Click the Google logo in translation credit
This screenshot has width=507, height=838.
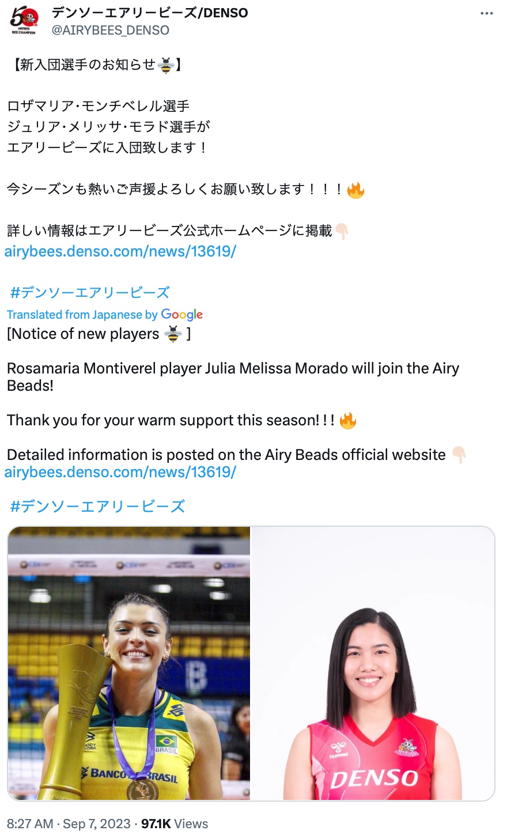[x=182, y=315]
